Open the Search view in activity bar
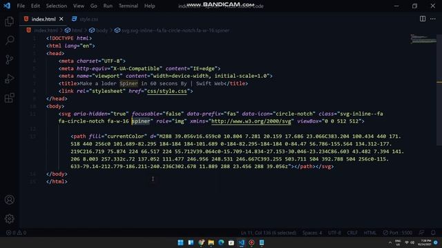442x248 pixels. coord(9,40)
